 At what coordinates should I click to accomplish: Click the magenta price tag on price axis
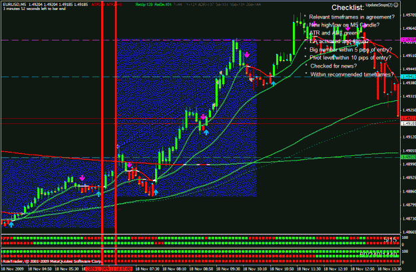(408, 40)
